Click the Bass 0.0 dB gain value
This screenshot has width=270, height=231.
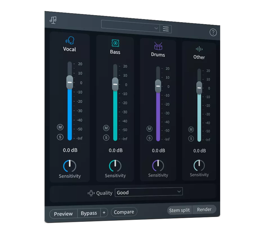pos(116,150)
